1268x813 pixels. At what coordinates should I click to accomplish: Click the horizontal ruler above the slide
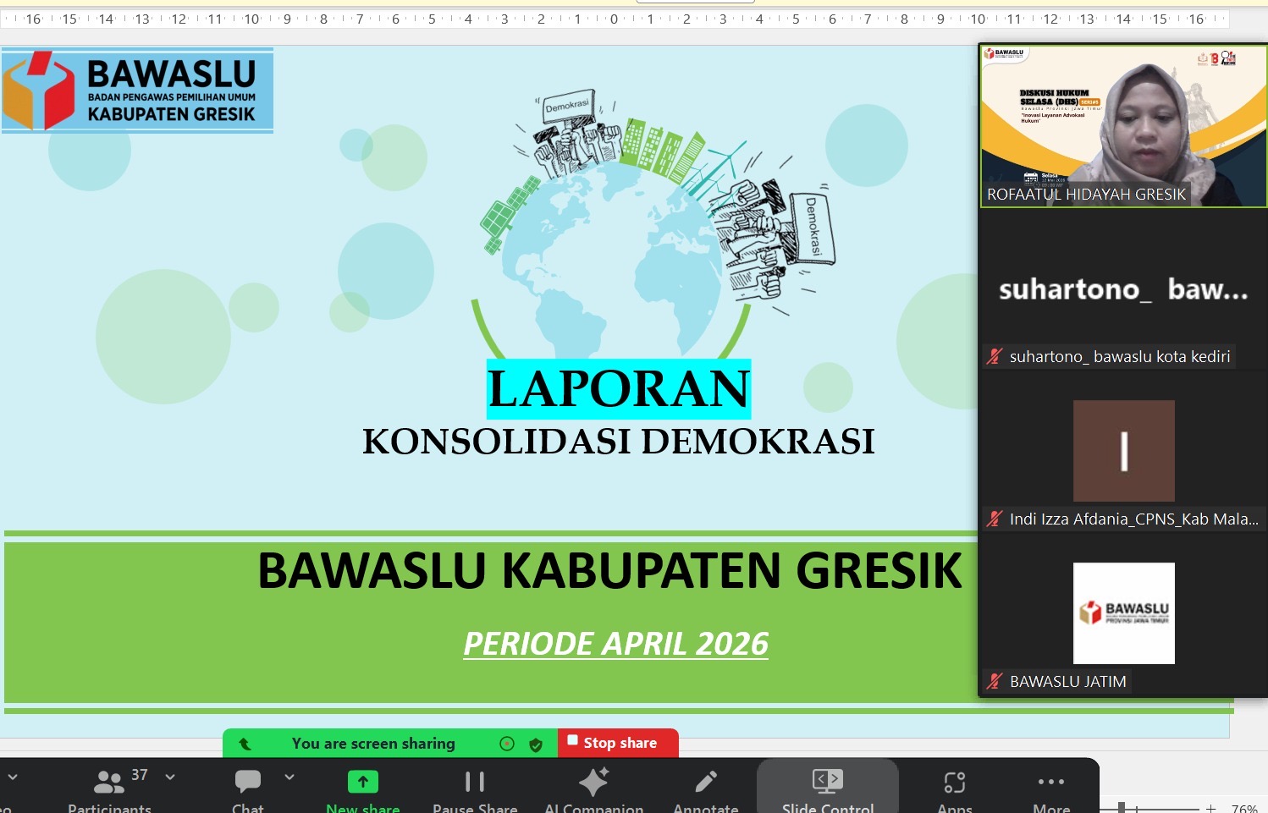pyautogui.click(x=615, y=19)
